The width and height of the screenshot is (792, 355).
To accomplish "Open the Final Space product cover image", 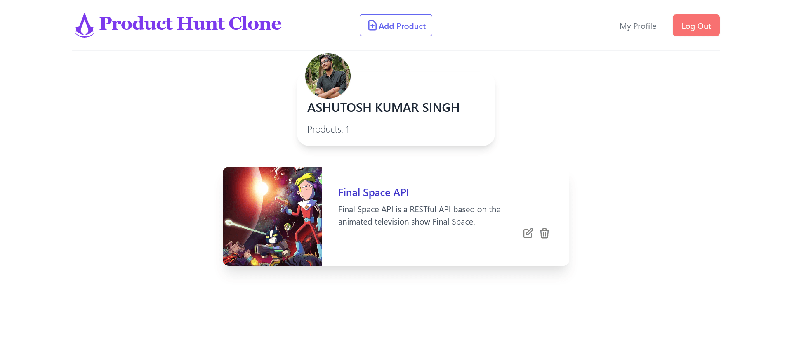I will point(272,216).
